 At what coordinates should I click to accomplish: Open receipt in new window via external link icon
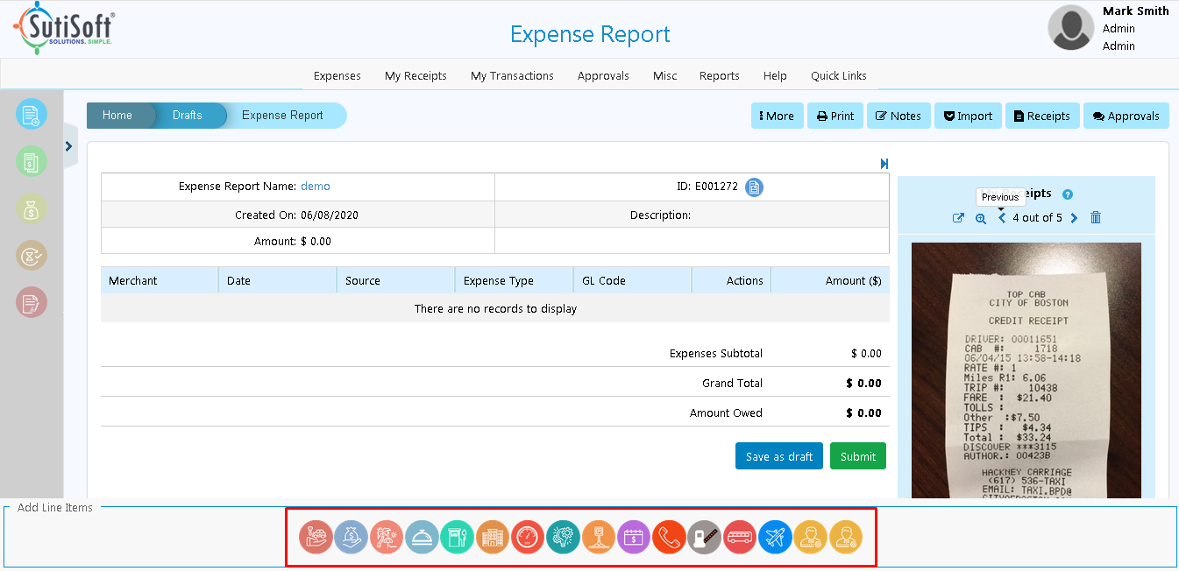tap(958, 217)
